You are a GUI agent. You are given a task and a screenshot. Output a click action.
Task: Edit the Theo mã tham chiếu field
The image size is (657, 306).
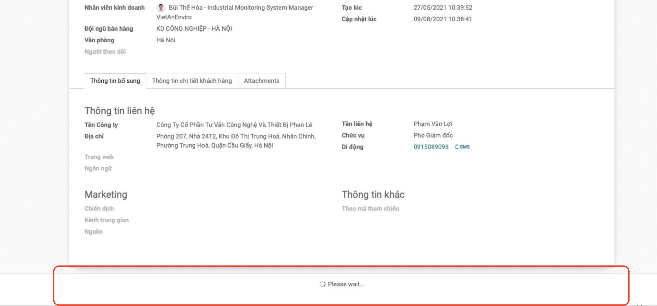(445, 208)
